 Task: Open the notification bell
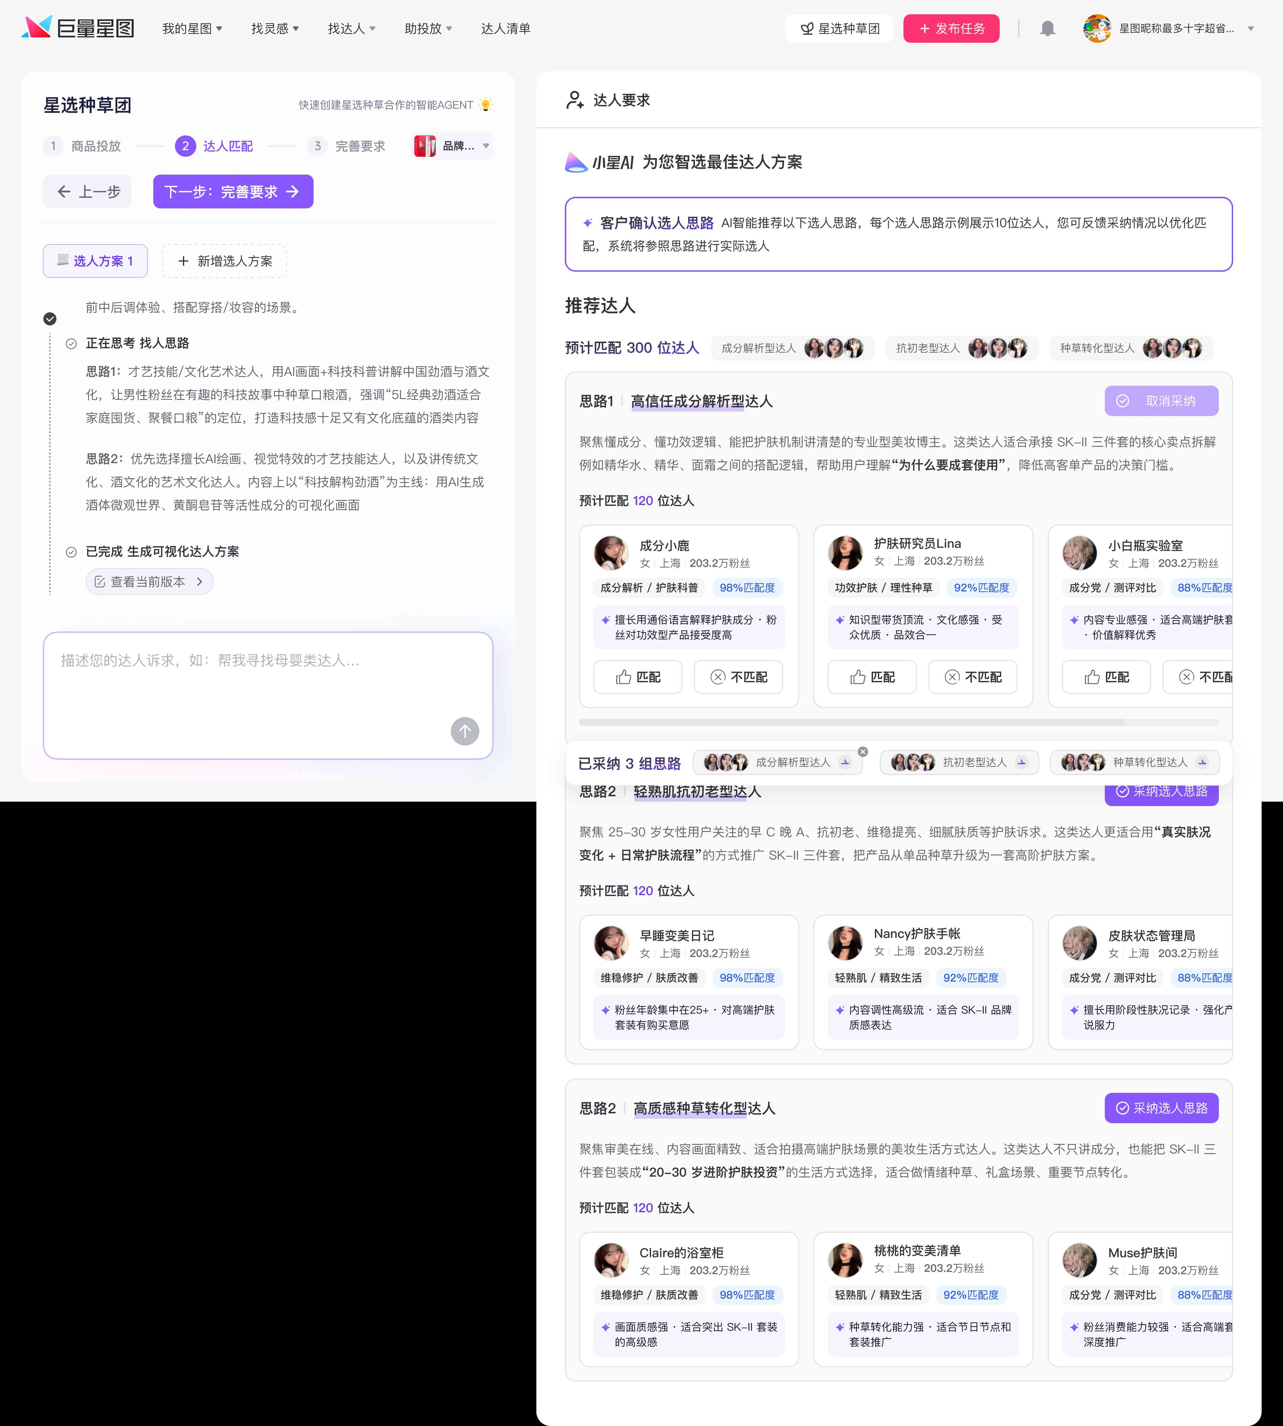pos(1047,29)
